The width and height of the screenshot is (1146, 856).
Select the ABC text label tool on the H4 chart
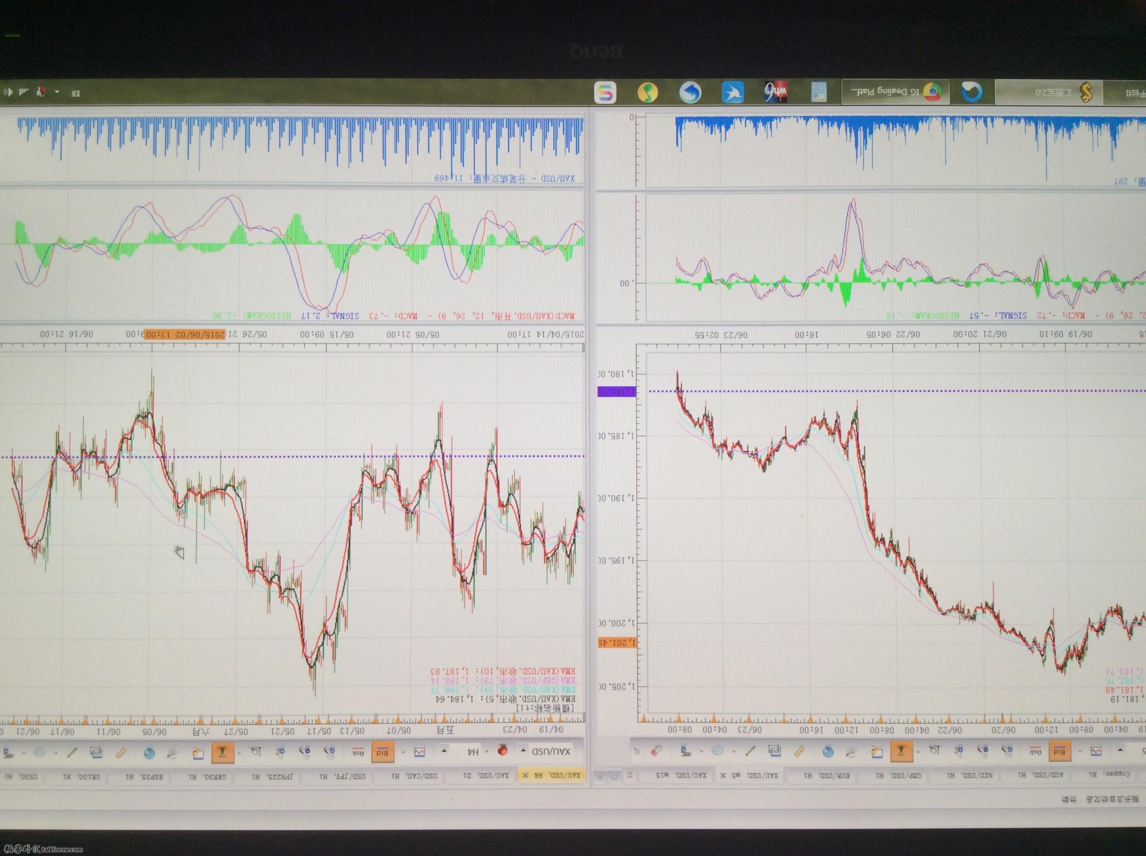click(x=9, y=753)
